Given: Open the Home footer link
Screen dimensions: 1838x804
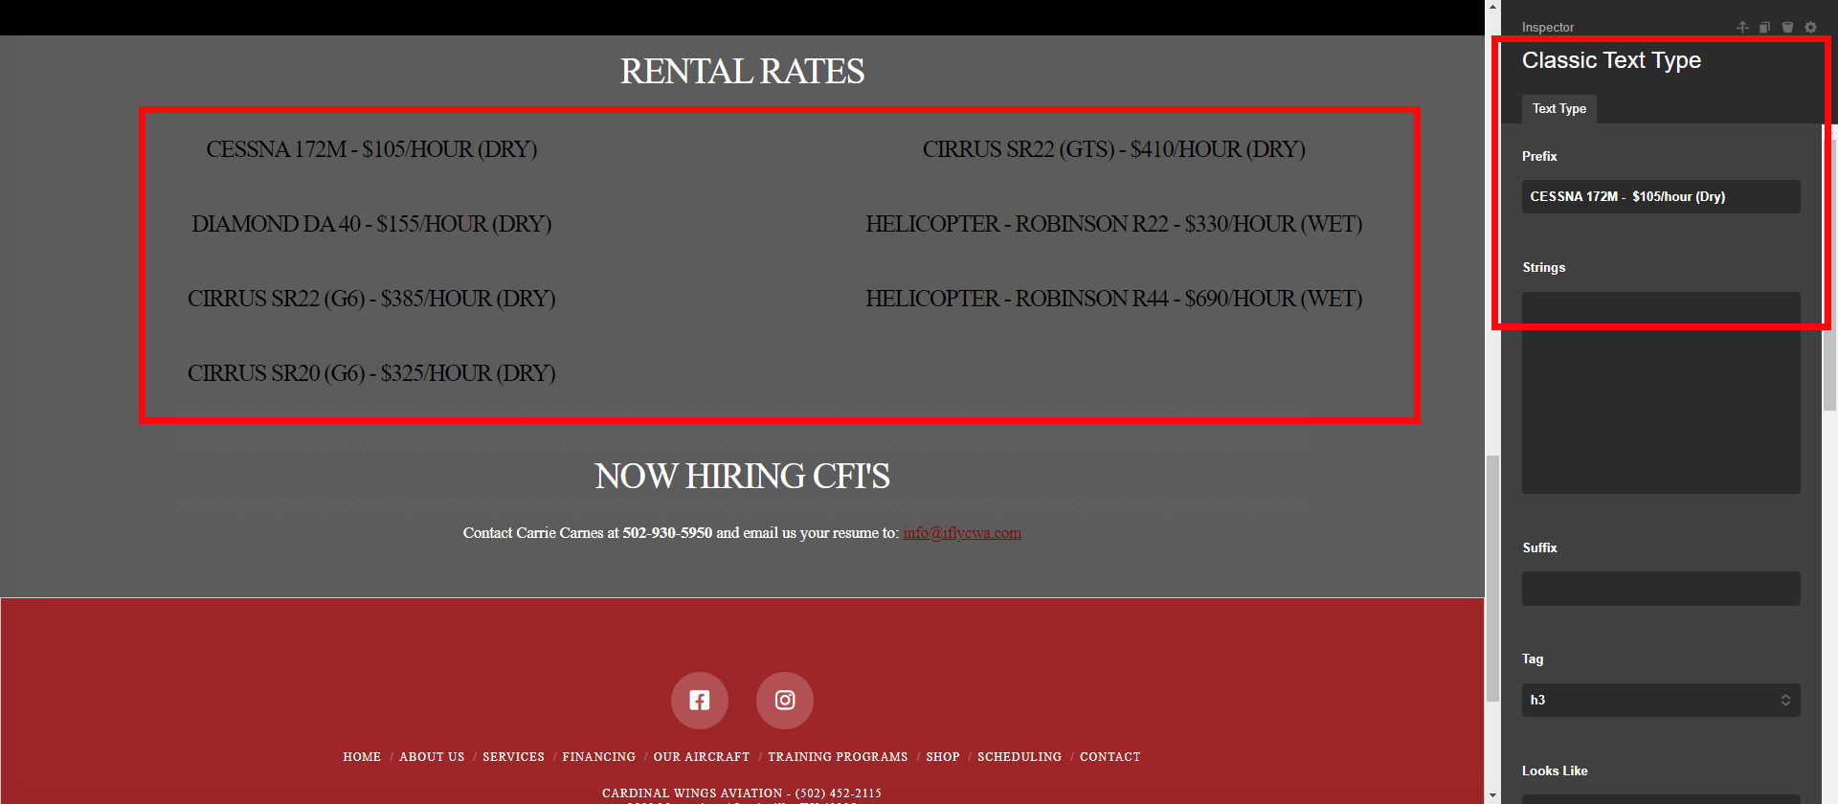Looking at the screenshot, I should pyautogui.click(x=362, y=757).
